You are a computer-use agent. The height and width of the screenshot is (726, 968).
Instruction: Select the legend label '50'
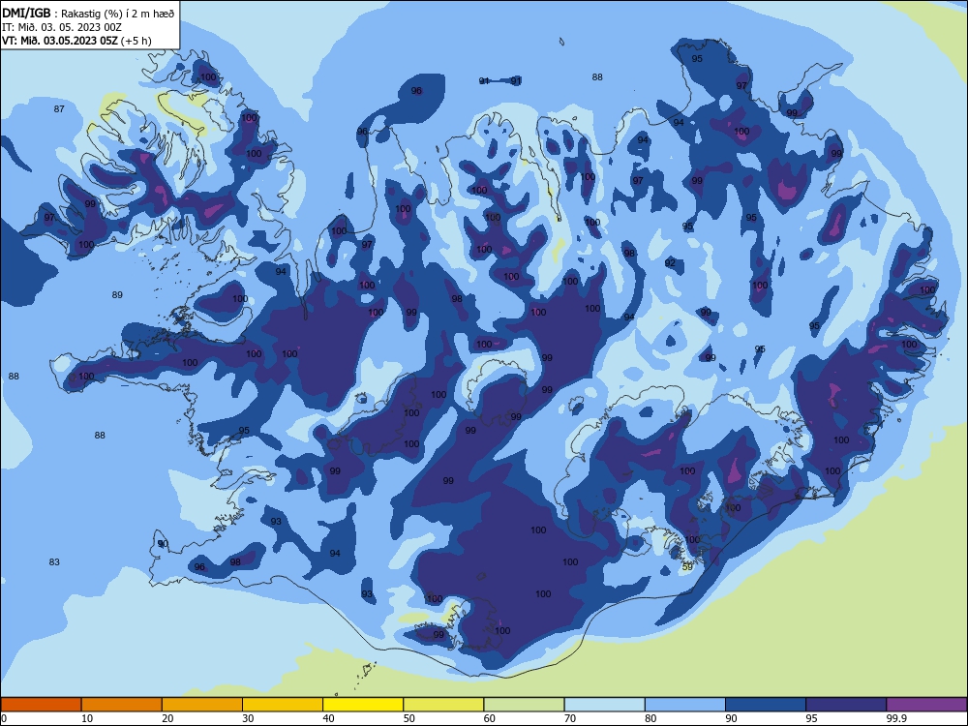pos(409,718)
